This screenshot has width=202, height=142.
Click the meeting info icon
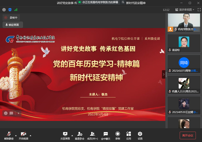click(4, 10)
